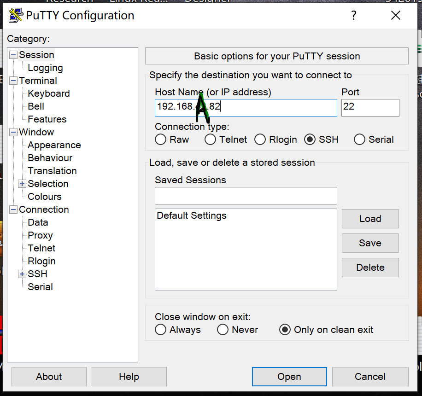
Task: Open the Terminal category
Action: [x=38, y=81]
